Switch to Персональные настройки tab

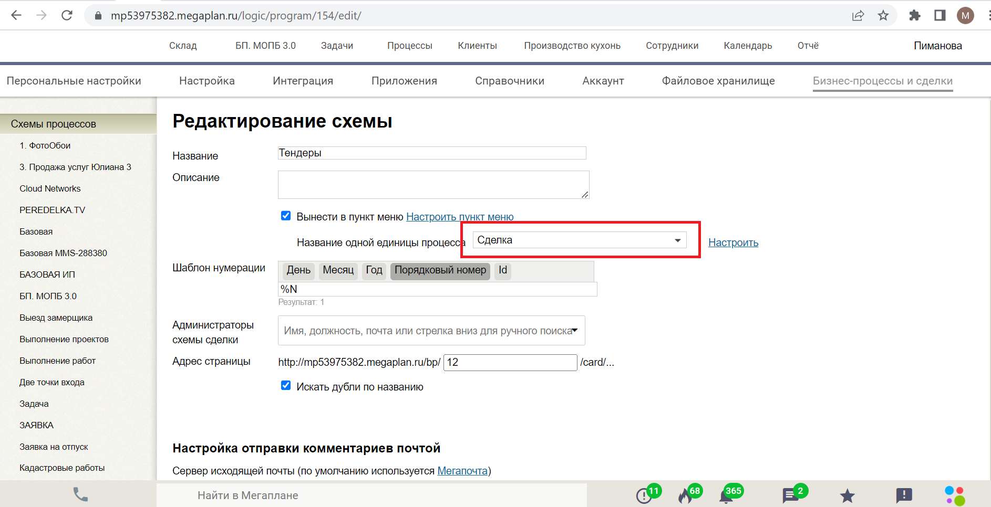coord(74,81)
